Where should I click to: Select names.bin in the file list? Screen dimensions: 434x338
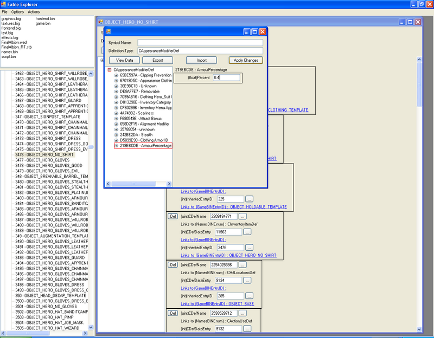[x=10, y=51]
